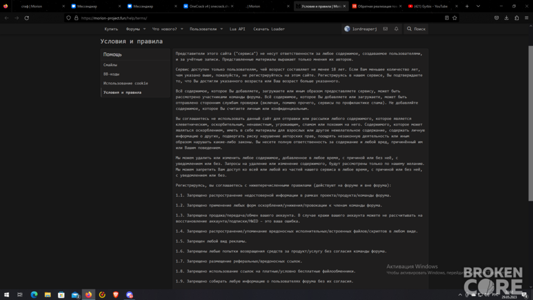533x300 pixels.
Task: Close the Gyrbix YouTube tab
Action: (456, 6)
